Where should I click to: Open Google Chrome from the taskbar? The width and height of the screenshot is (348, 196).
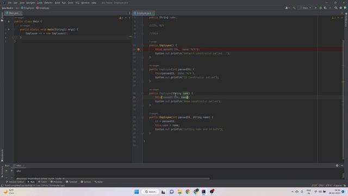[188, 192]
